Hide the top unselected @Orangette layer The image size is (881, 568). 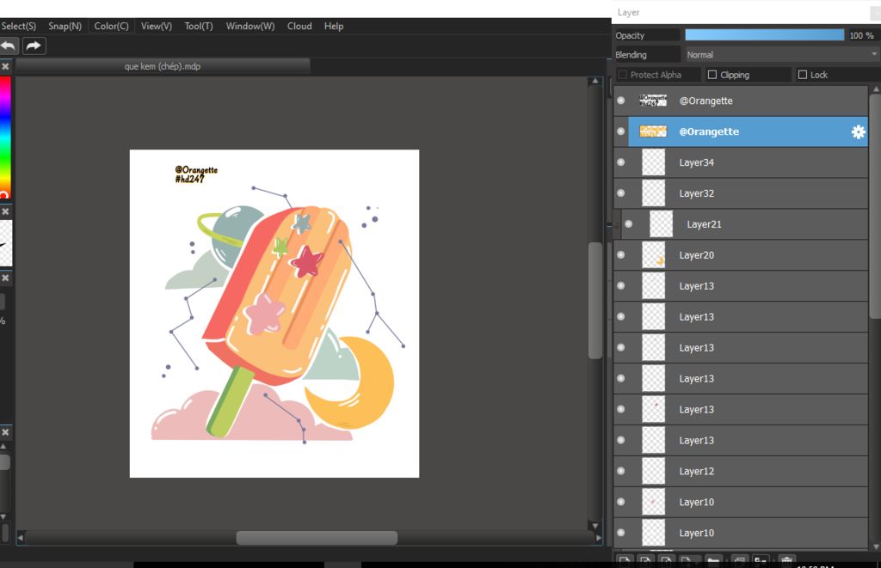(621, 101)
